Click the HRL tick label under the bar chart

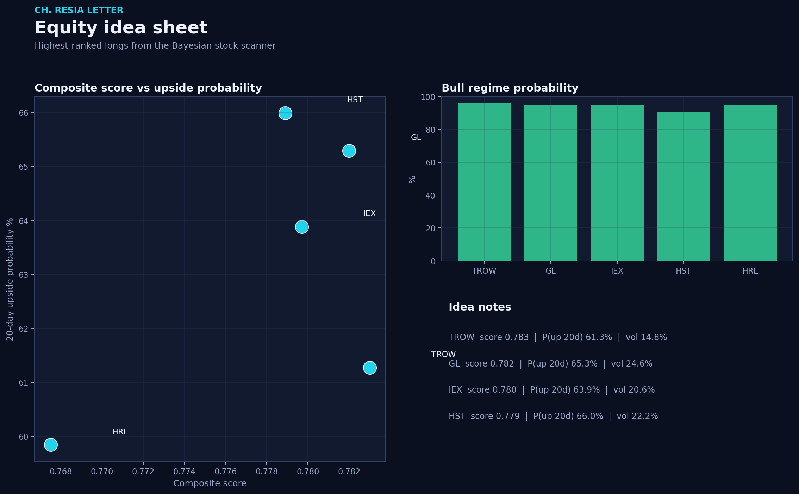[750, 271]
